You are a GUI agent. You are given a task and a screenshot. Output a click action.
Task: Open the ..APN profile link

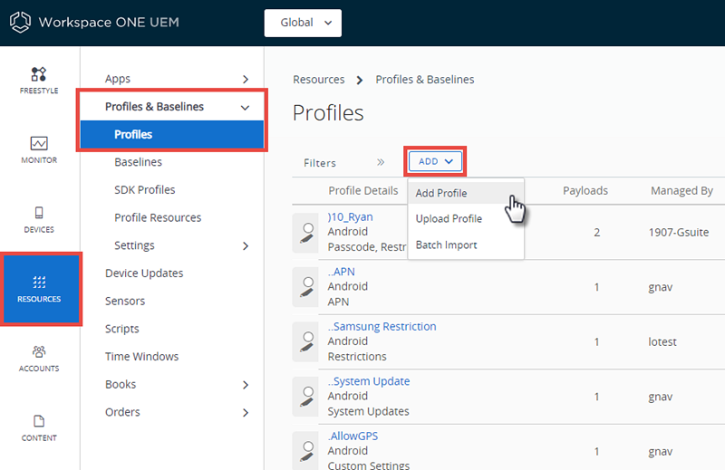coord(342,272)
